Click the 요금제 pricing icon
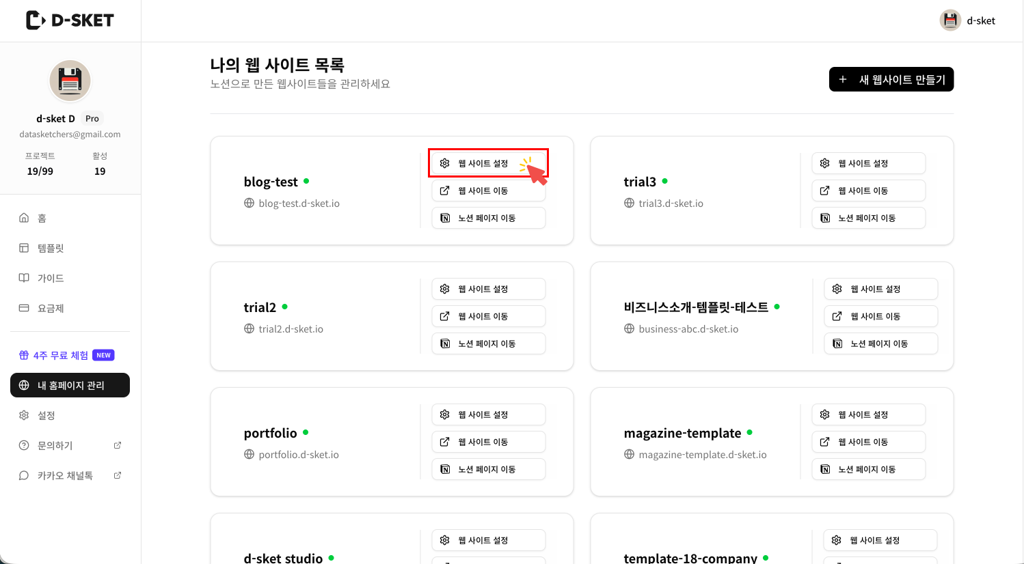Screen dimensions: 1024x564 pyautogui.click(x=24, y=308)
